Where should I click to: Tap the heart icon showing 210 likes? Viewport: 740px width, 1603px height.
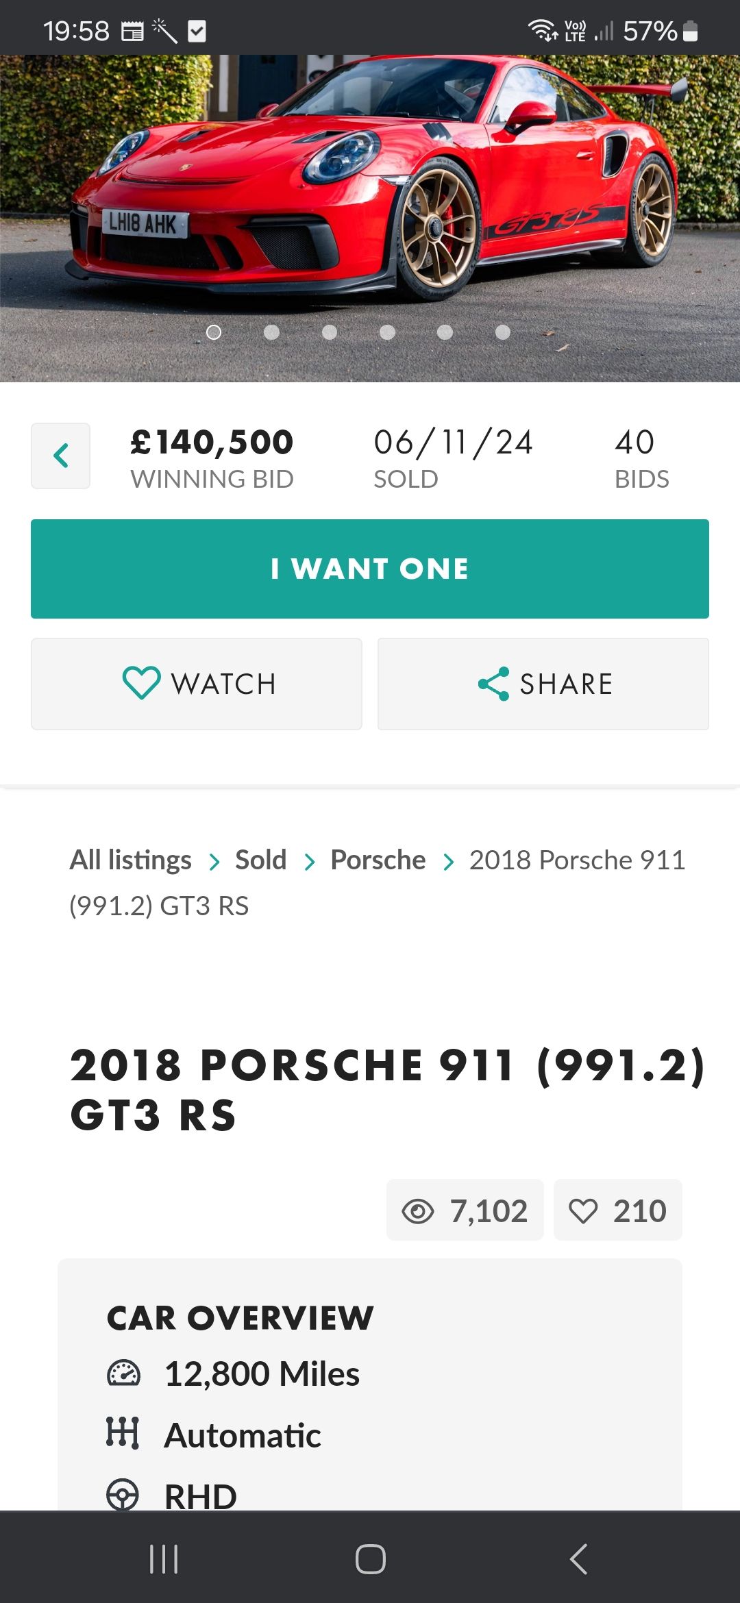point(583,1211)
